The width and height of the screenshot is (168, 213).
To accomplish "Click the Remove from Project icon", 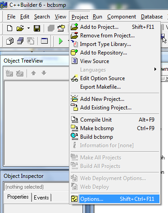I will (x=74, y=36).
